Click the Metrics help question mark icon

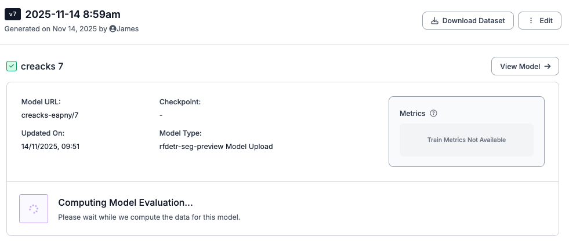433,114
